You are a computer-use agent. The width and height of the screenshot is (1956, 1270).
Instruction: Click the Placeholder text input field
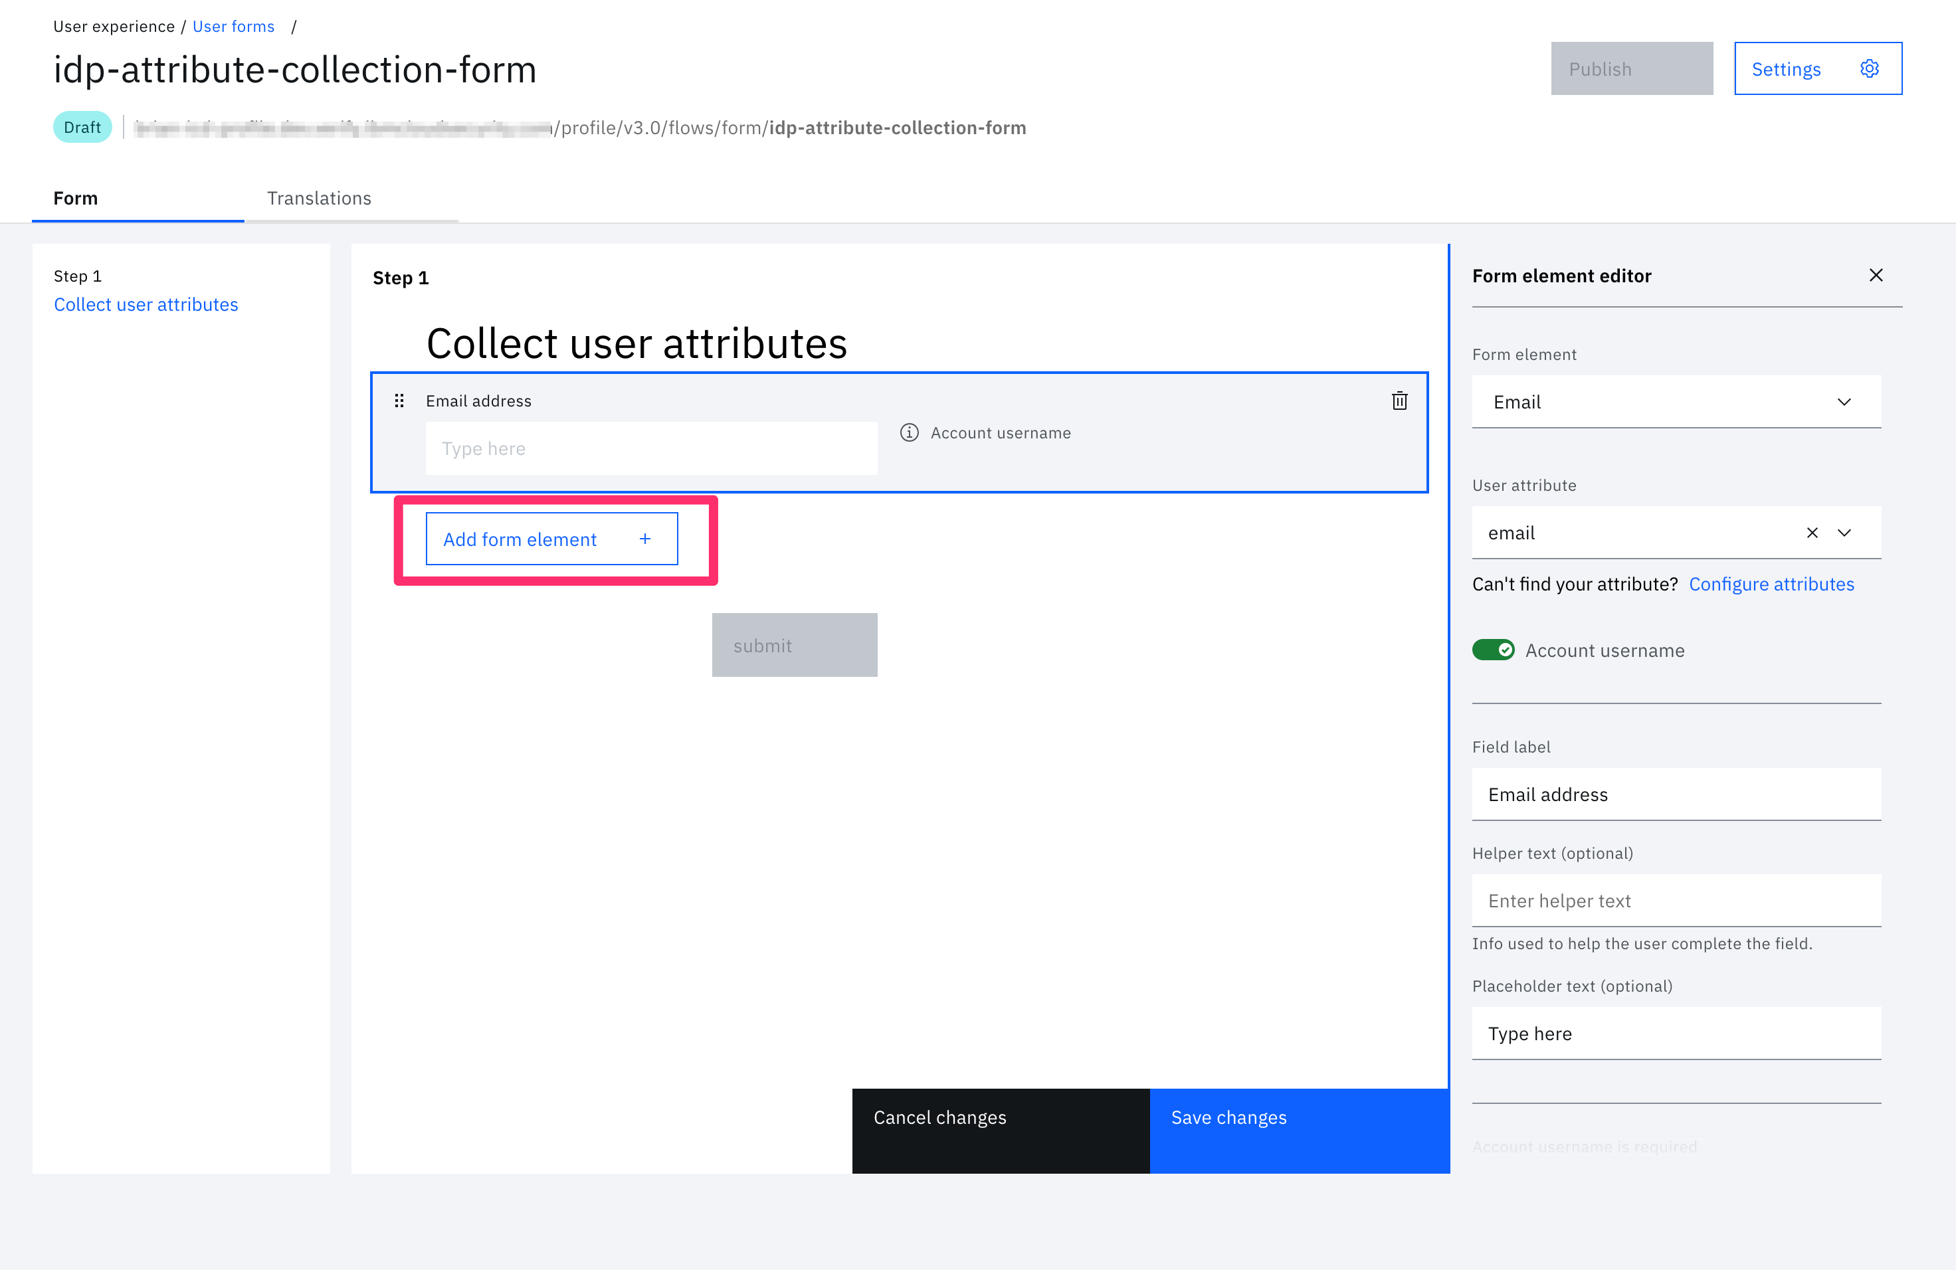(1675, 1034)
